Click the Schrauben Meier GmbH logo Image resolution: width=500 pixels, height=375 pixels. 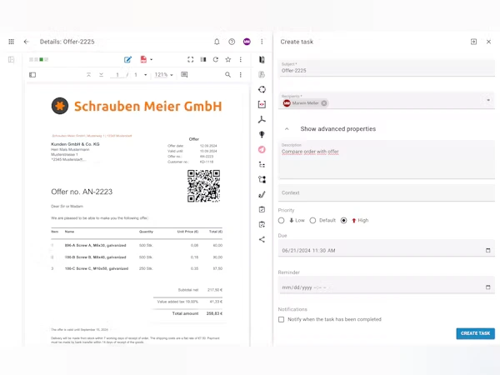[x=137, y=106]
